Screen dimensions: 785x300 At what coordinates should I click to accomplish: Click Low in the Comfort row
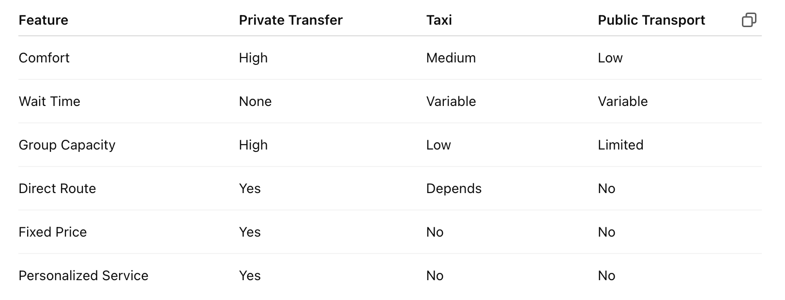(610, 58)
